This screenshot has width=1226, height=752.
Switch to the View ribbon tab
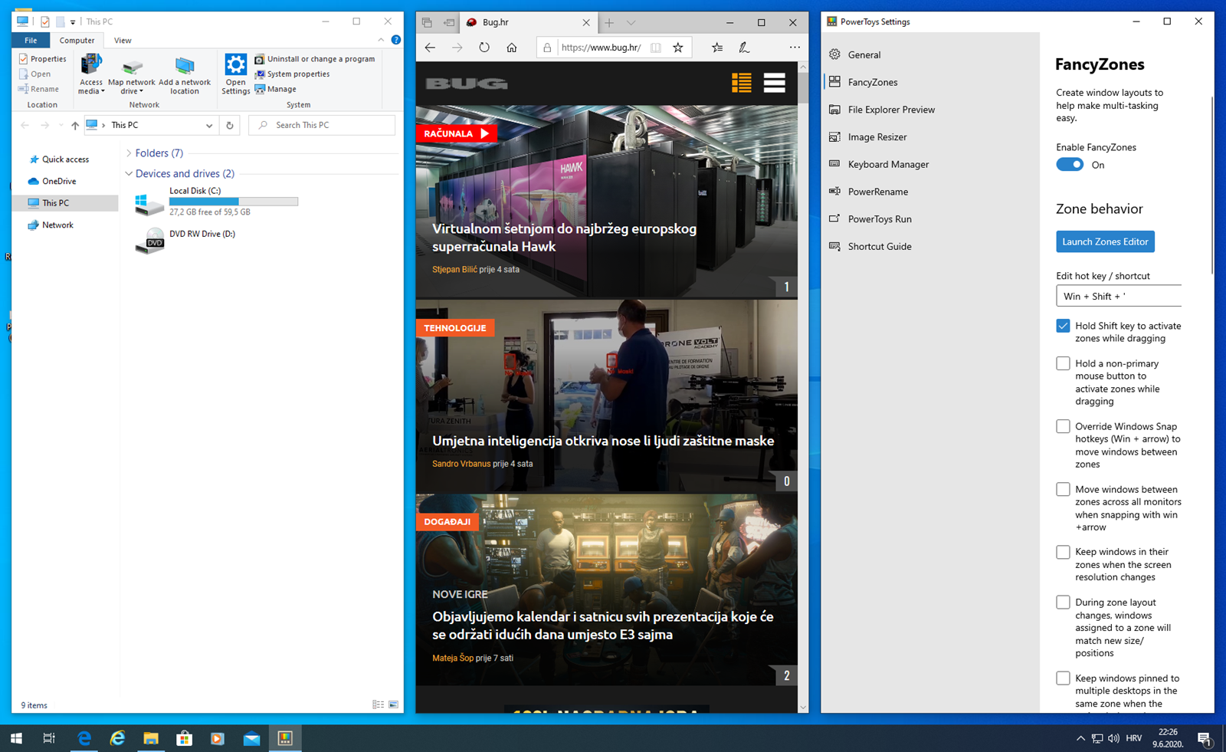(x=123, y=41)
